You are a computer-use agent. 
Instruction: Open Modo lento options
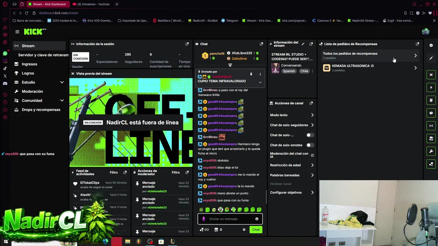pyautogui.click(x=292, y=115)
